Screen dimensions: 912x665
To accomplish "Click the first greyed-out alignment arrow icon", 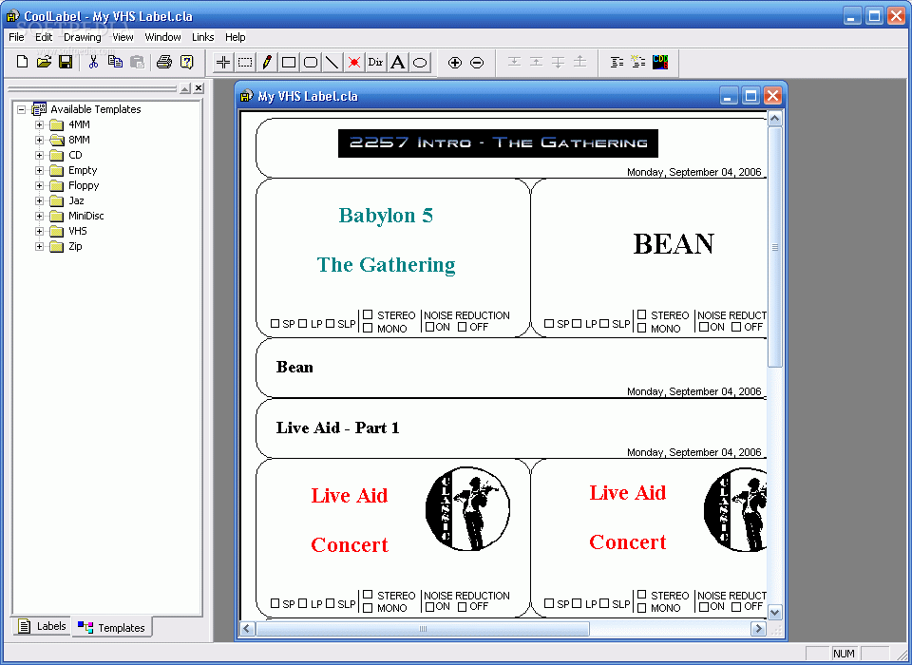I will [514, 62].
